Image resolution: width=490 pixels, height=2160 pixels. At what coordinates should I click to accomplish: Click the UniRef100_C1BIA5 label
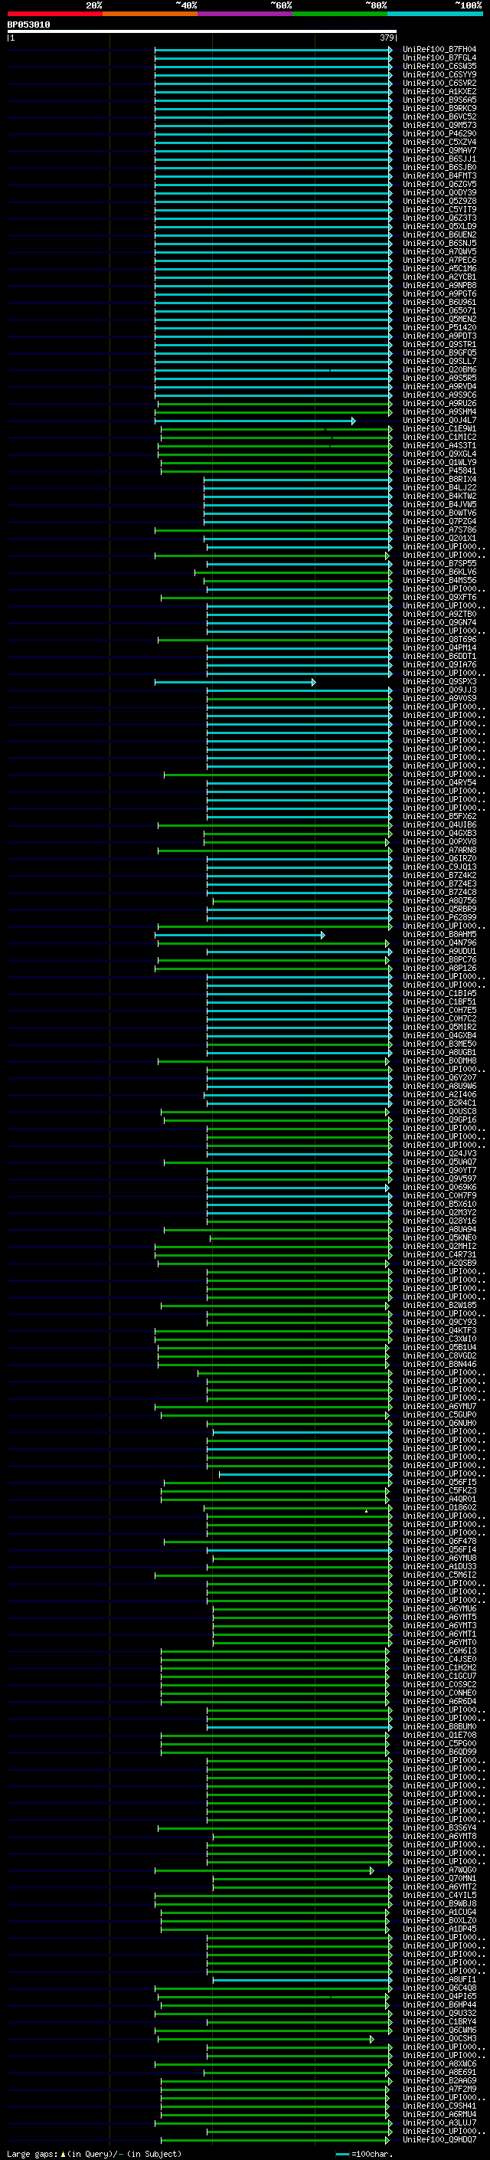439,994
